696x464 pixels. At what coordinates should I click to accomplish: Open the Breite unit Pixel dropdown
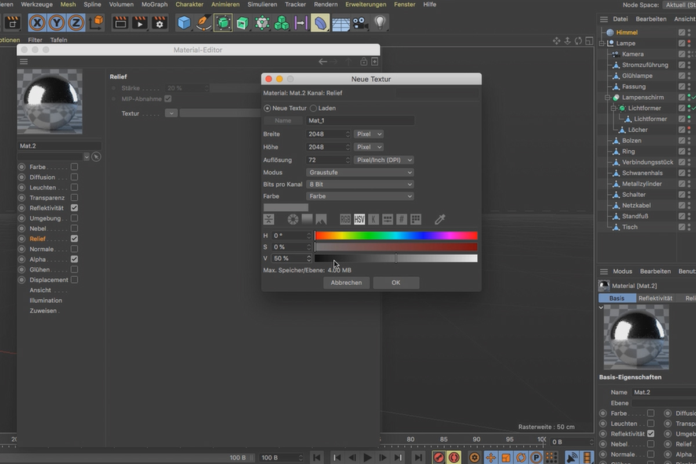[369, 134]
